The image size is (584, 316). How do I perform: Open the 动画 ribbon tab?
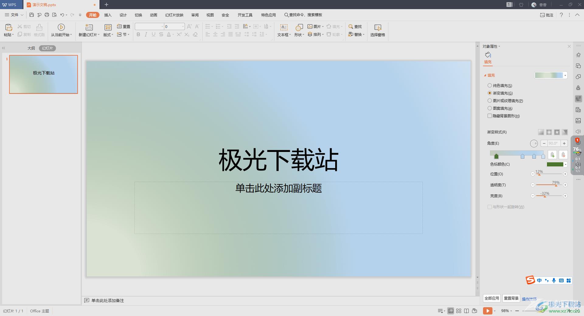[154, 15]
